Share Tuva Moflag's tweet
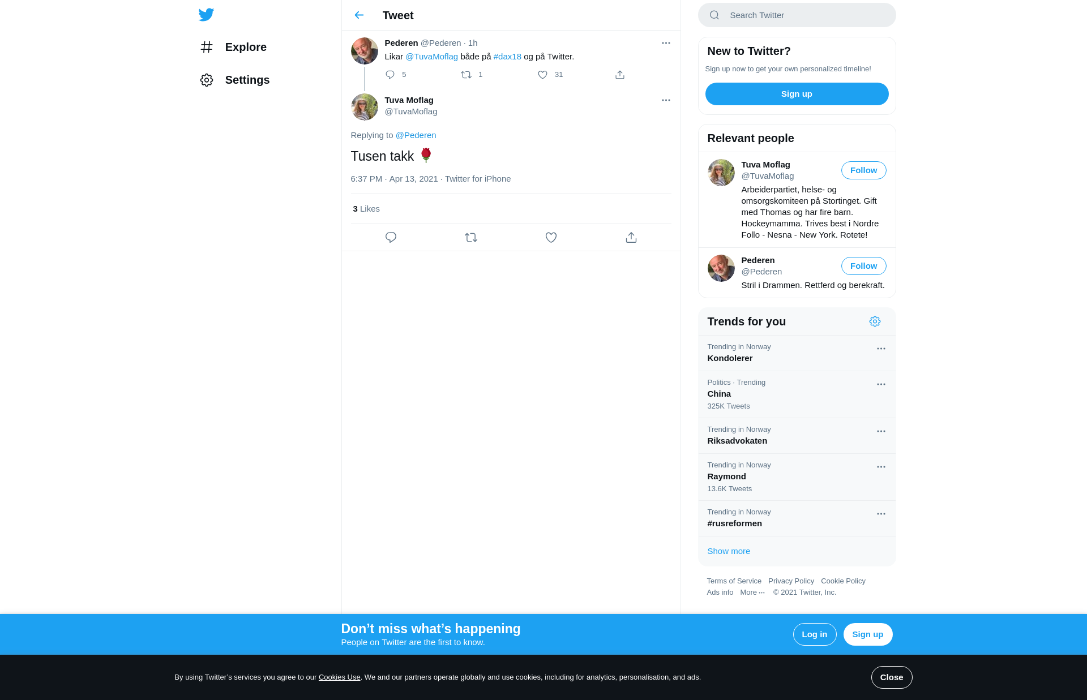This screenshot has height=700, width=1087. 631,238
